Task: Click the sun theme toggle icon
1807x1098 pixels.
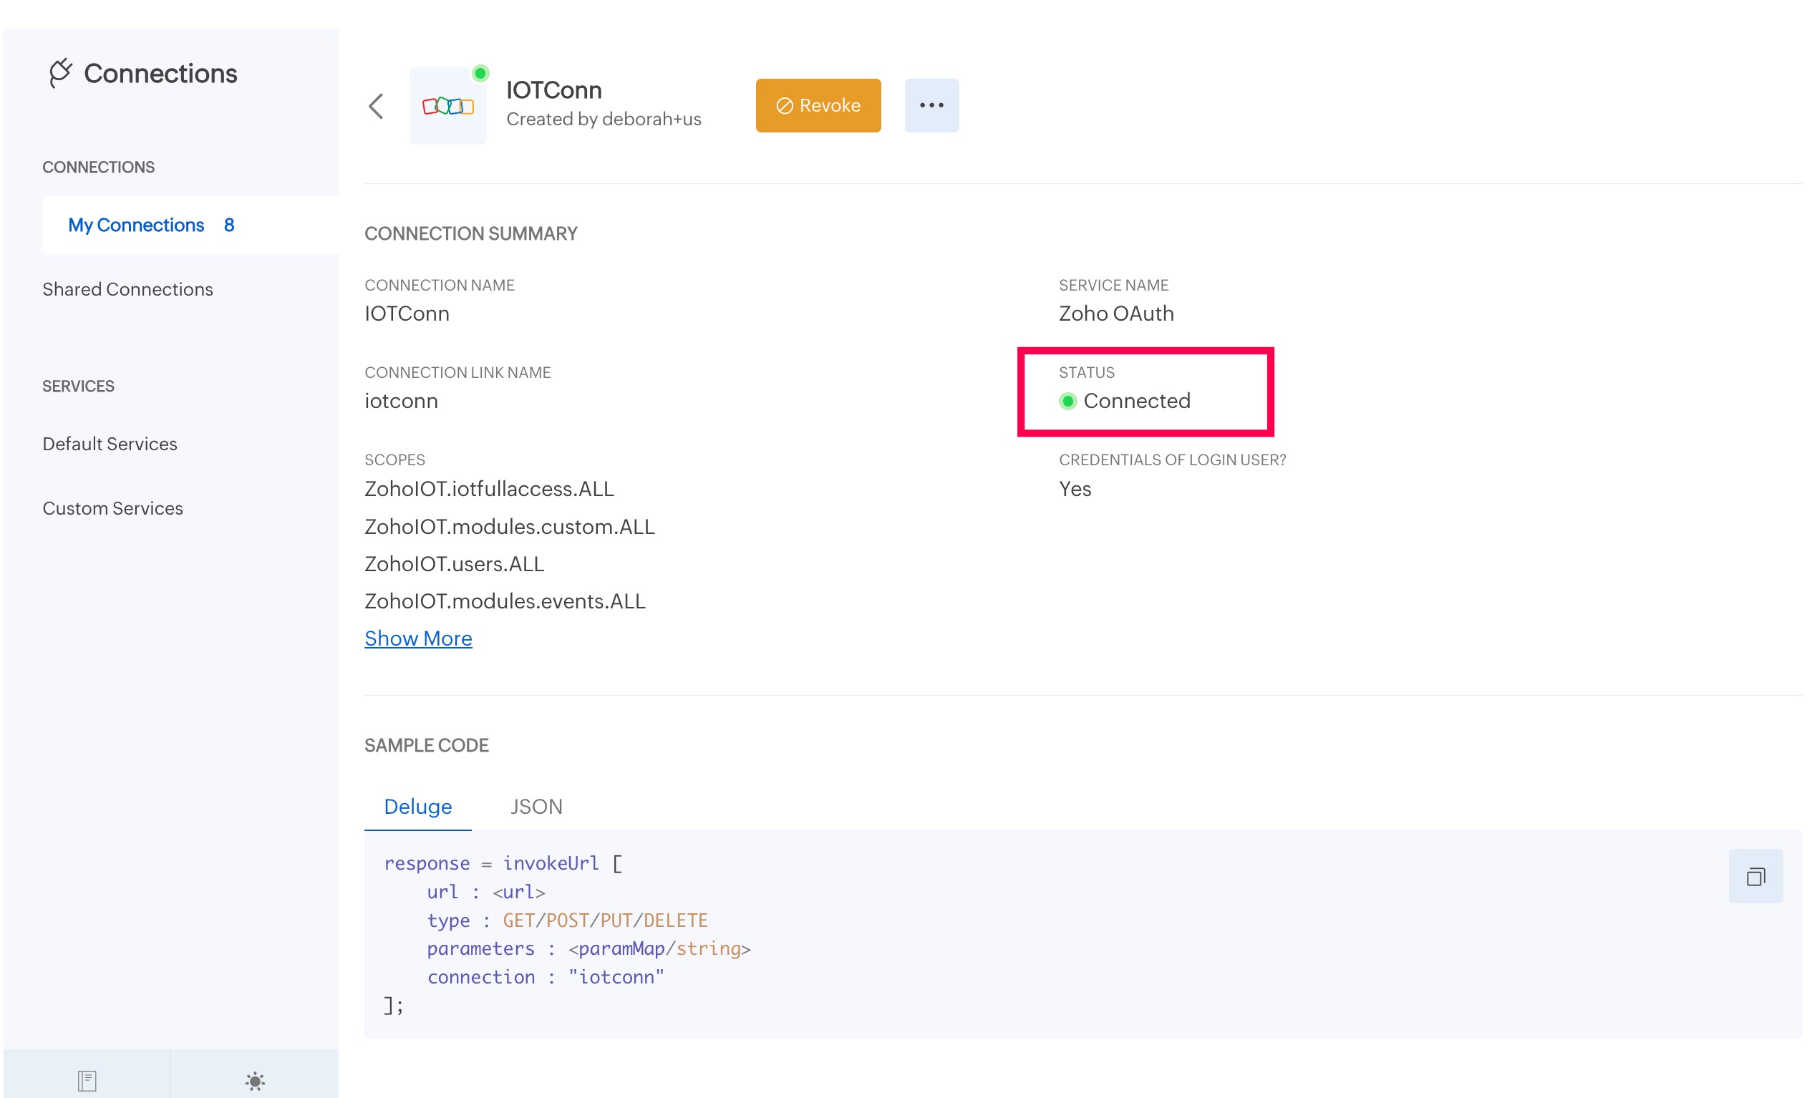Action: [x=254, y=1080]
